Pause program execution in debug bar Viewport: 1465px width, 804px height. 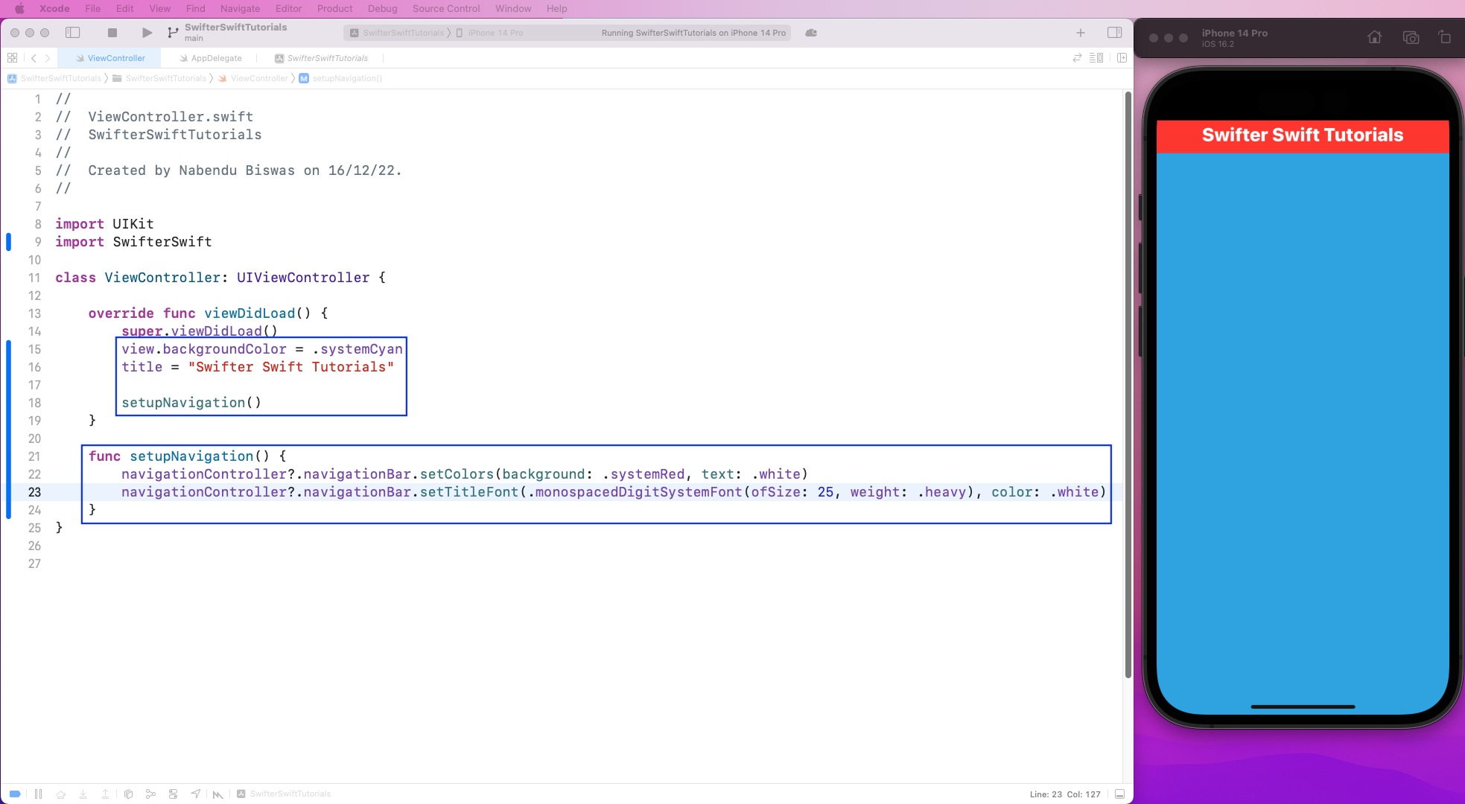38,794
